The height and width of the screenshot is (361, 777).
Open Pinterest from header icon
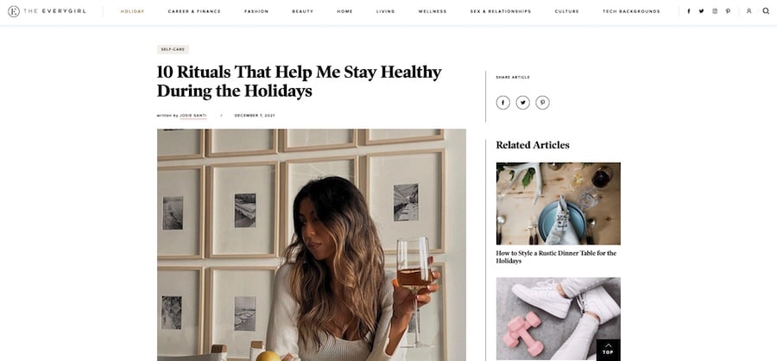(728, 11)
